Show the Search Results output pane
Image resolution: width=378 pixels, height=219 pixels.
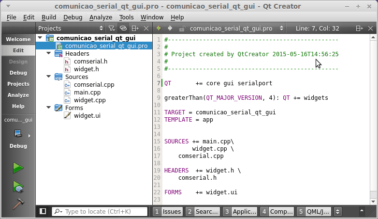203,212
